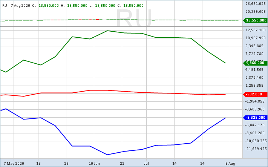The image size is (268, 167).
Task: Click the 10,967.990 scale label
Action: (x=256, y=38)
